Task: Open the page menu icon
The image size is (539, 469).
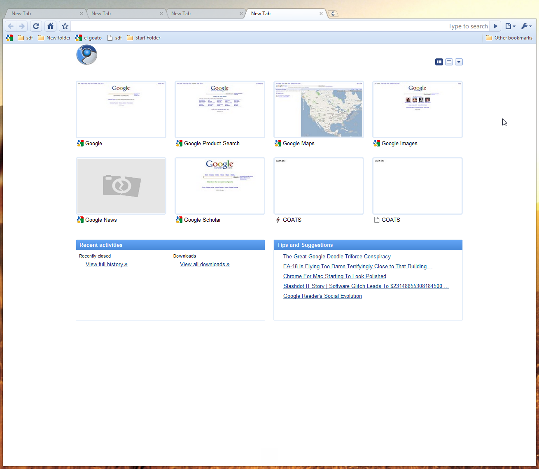Action: [510, 26]
